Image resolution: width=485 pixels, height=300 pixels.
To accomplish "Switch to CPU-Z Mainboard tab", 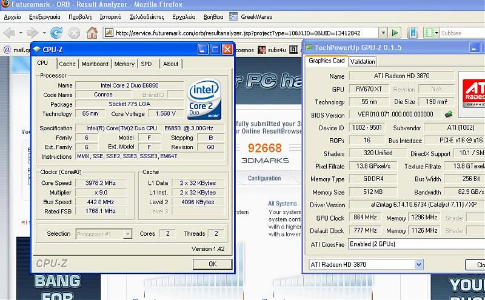I will click(95, 64).
